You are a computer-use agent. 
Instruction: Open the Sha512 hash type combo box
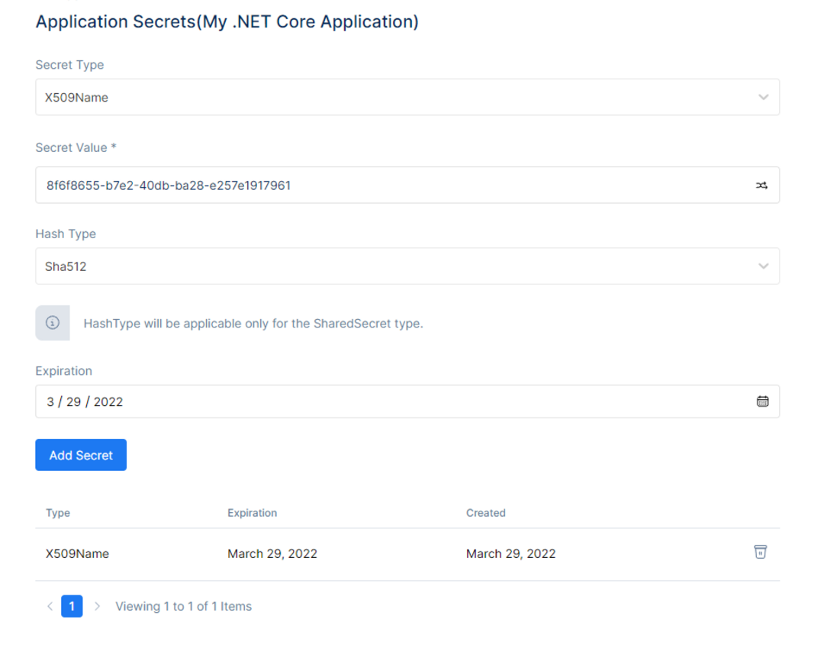pyautogui.click(x=407, y=266)
